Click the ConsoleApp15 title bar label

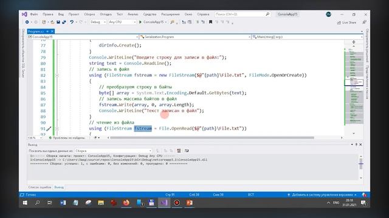tap(287, 15)
